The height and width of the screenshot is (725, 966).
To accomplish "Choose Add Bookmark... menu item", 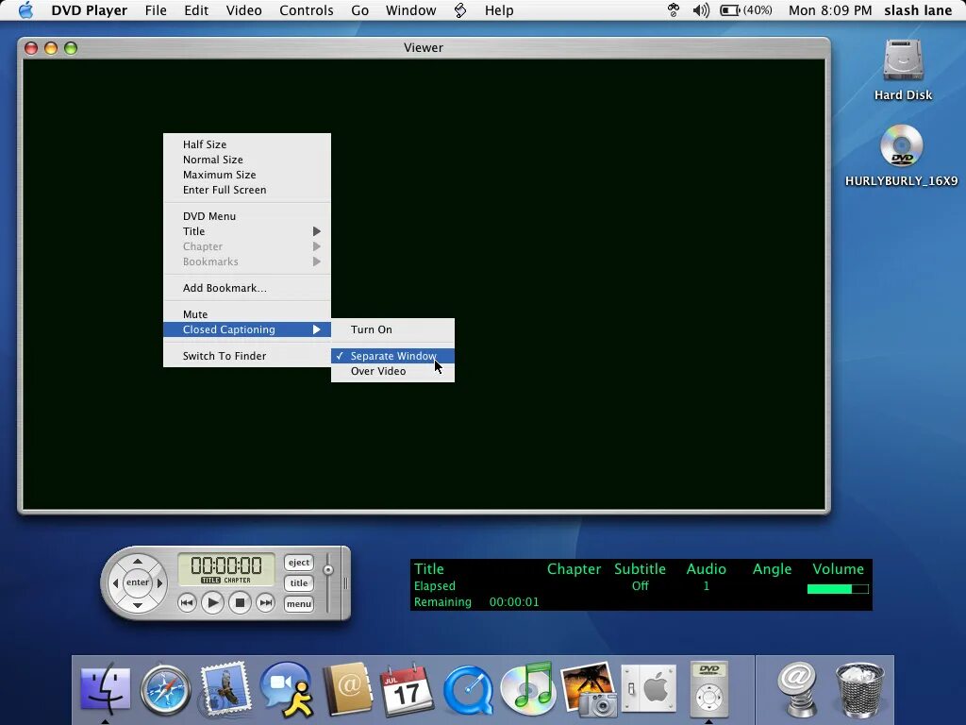I will tap(247, 288).
